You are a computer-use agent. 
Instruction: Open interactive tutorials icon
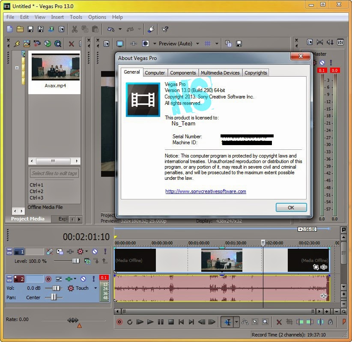click(x=151, y=29)
